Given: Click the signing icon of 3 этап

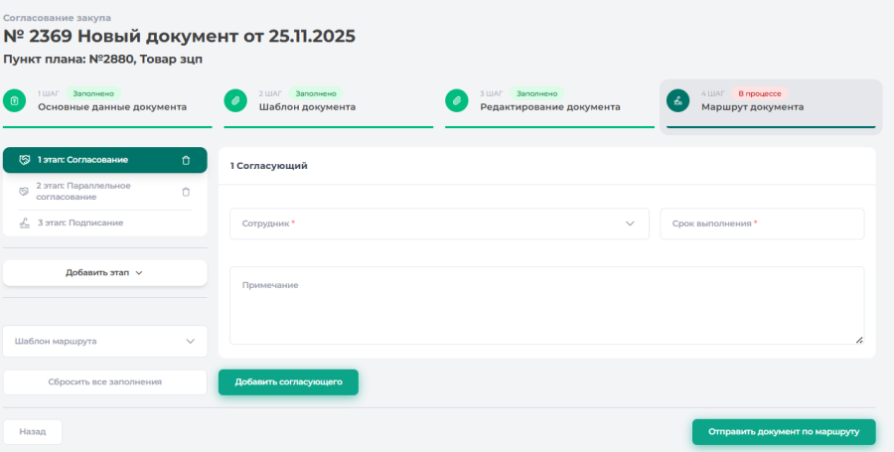Looking at the screenshot, I should pyautogui.click(x=25, y=223).
